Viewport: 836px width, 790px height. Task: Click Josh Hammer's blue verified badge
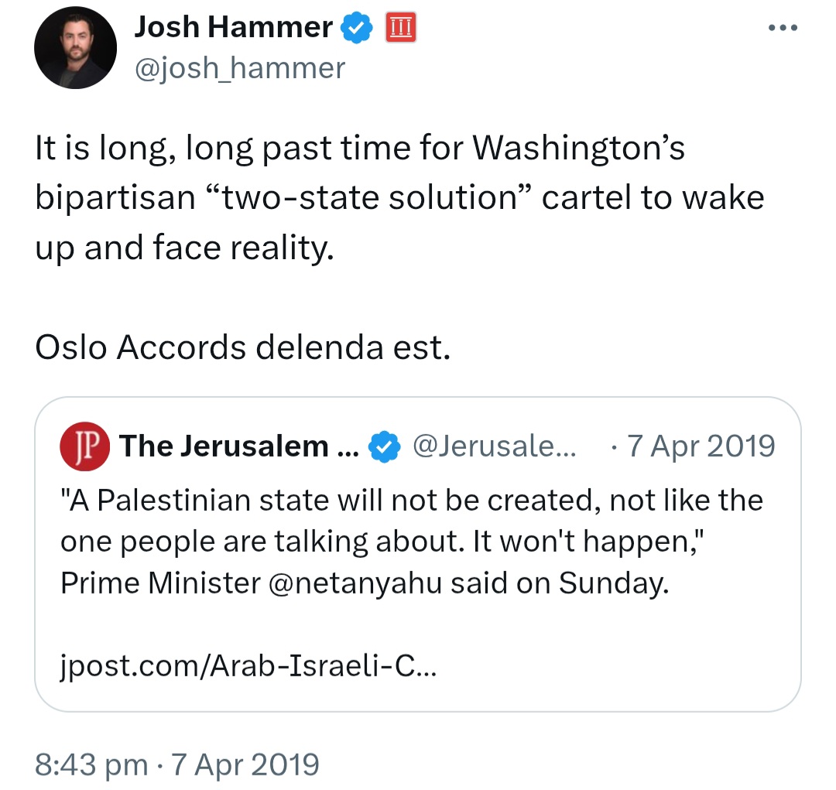point(356,28)
